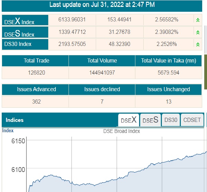Select the DS30 chart tab

(x=170, y=120)
